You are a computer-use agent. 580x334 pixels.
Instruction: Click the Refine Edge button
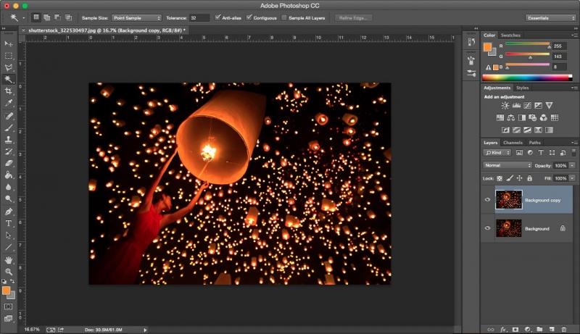click(355, 17)
